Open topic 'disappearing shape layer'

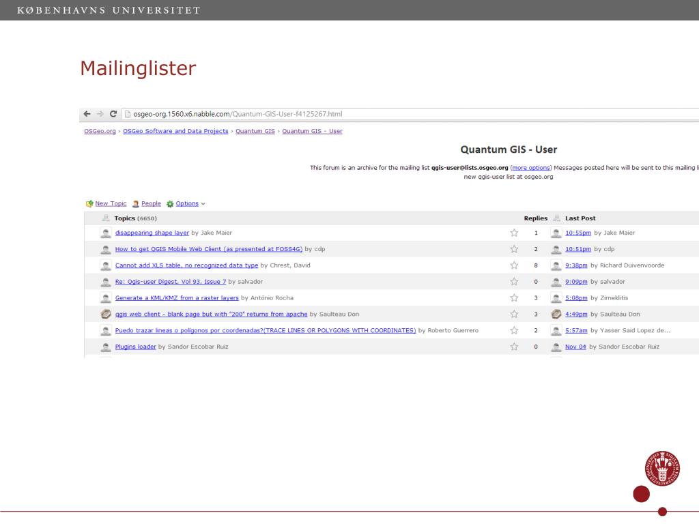[x=152, y=233]
